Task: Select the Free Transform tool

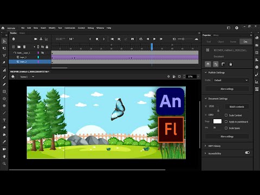Action: (x=4, y=48)
